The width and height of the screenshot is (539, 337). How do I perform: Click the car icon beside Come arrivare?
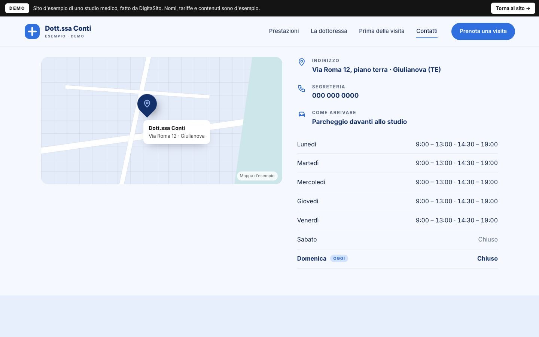302,114
